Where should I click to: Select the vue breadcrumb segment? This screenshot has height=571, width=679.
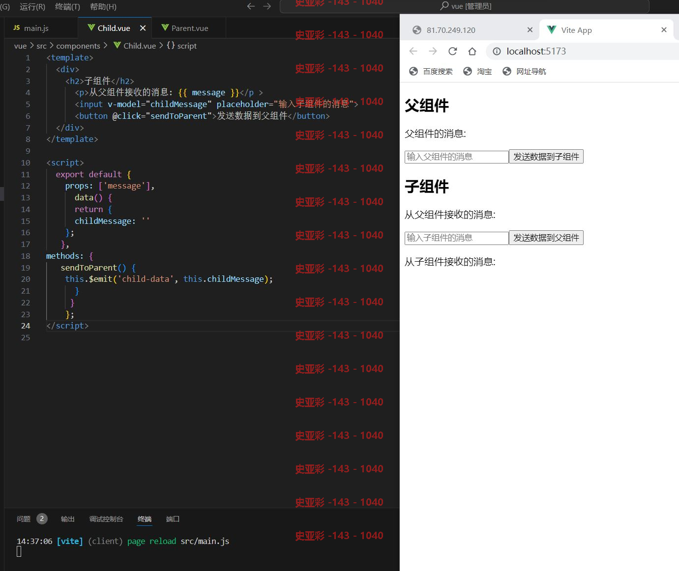pos(20,46)
